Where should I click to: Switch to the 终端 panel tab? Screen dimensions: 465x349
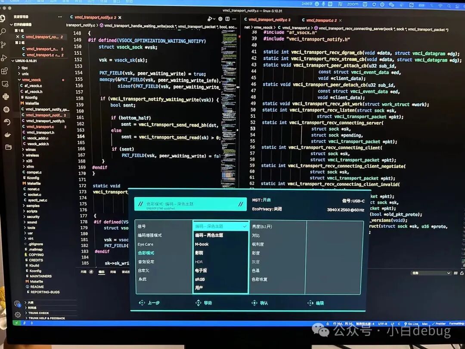click(113, 272)
